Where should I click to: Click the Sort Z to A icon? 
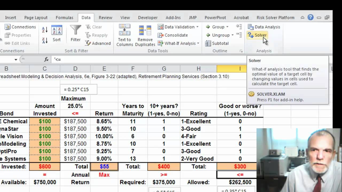click(x=45, y=40)
